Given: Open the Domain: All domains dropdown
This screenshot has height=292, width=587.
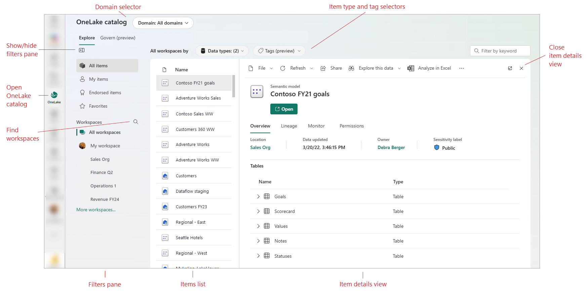Looking at the screenshot, I should 163,23.
